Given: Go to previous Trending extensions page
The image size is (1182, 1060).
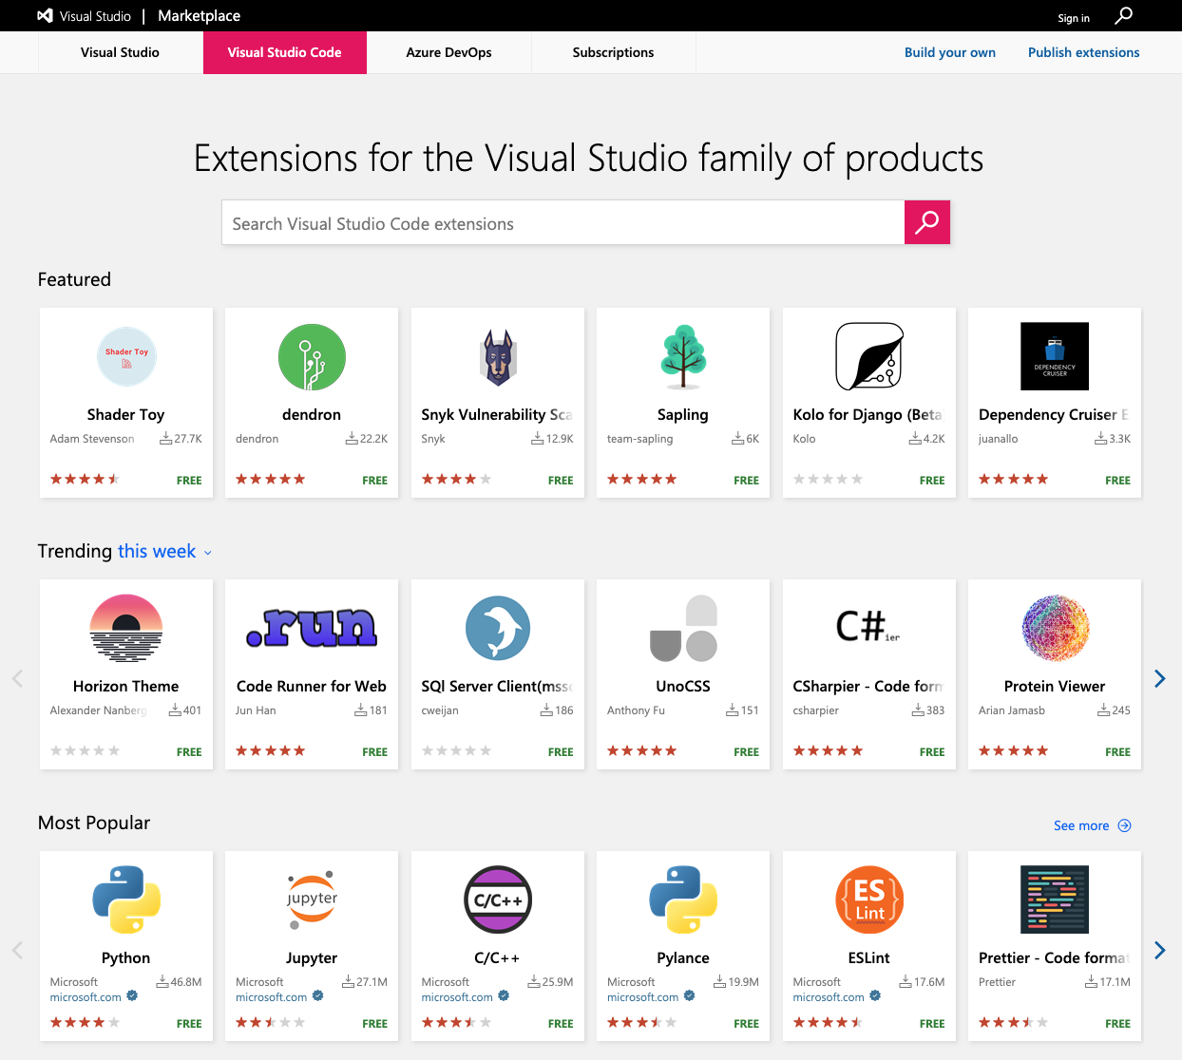Looking at the screenshot, I should tap(17, 678).
